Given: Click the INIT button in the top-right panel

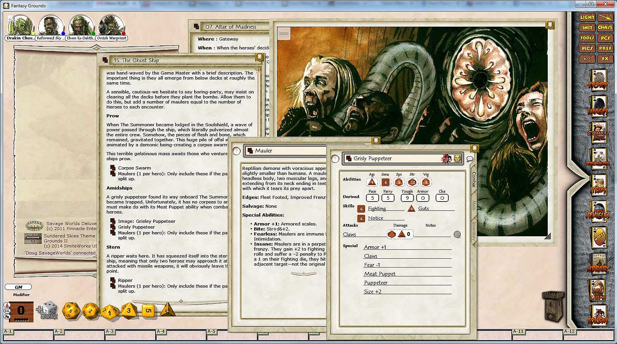Looking at the screenshot, I should coord(587,27).
